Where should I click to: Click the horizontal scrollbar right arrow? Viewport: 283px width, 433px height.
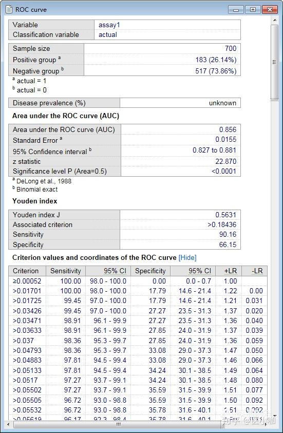pyautogui.click(x=266, y=424)
